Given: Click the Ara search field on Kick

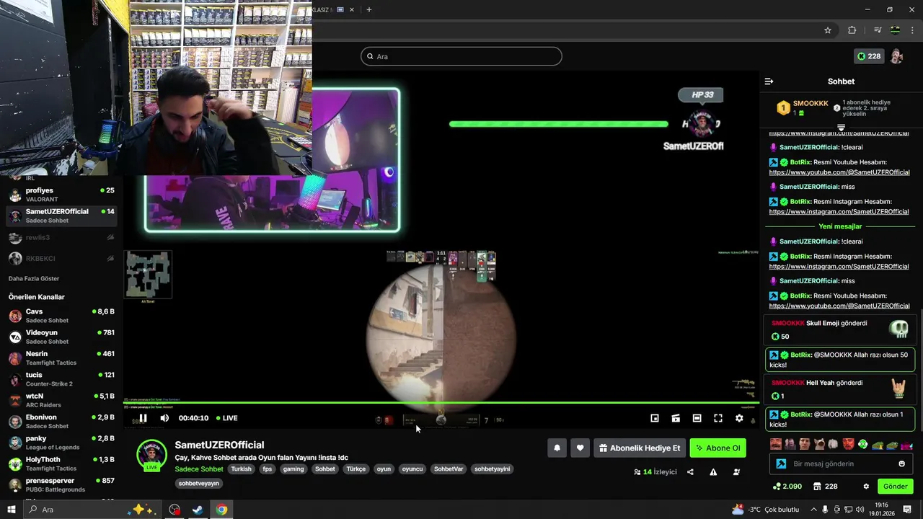Looking at the screenshot, I should [x=461, y=56].
